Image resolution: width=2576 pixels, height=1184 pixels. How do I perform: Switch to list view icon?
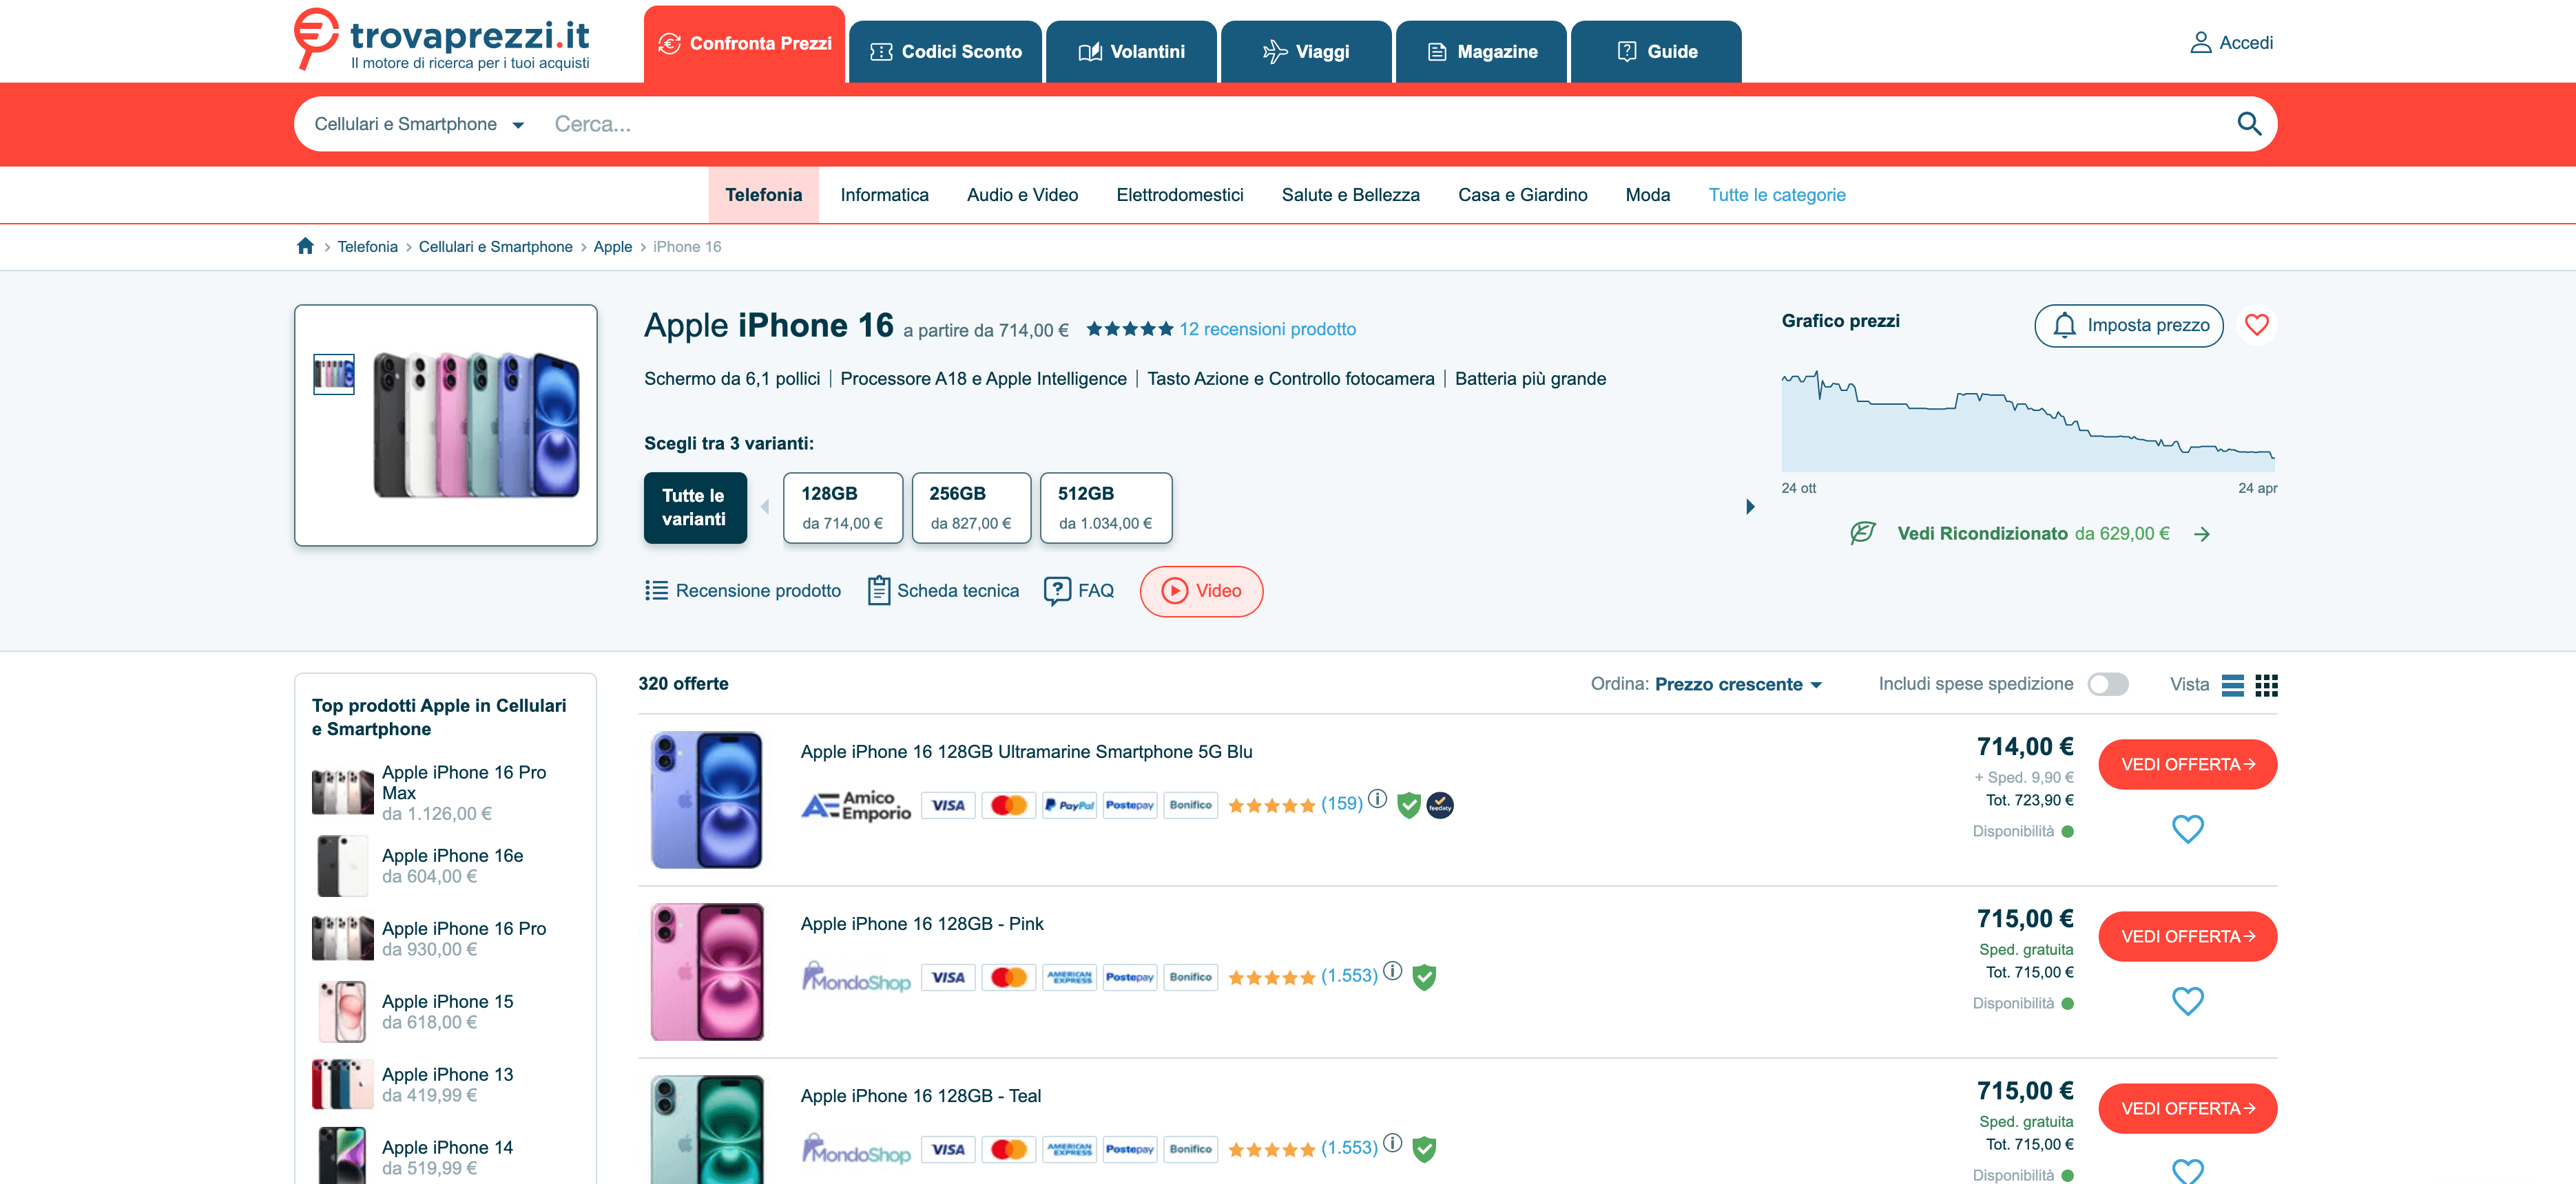[x=2232, y=684]
